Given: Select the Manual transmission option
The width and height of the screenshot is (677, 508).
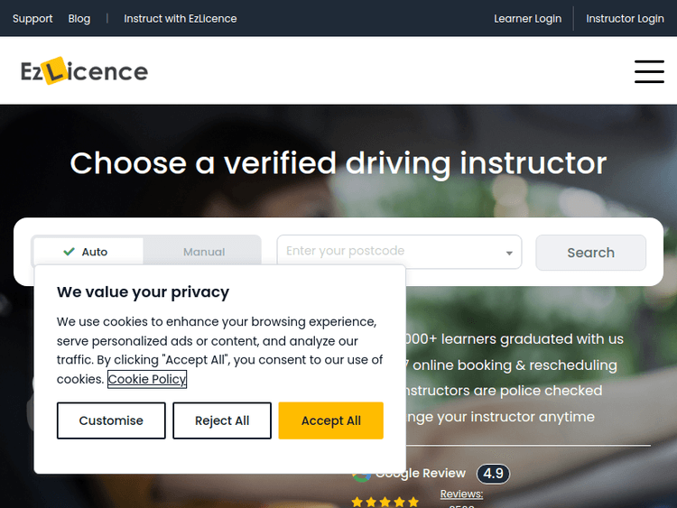Looking at the screenshot, I should click(203, 252).
